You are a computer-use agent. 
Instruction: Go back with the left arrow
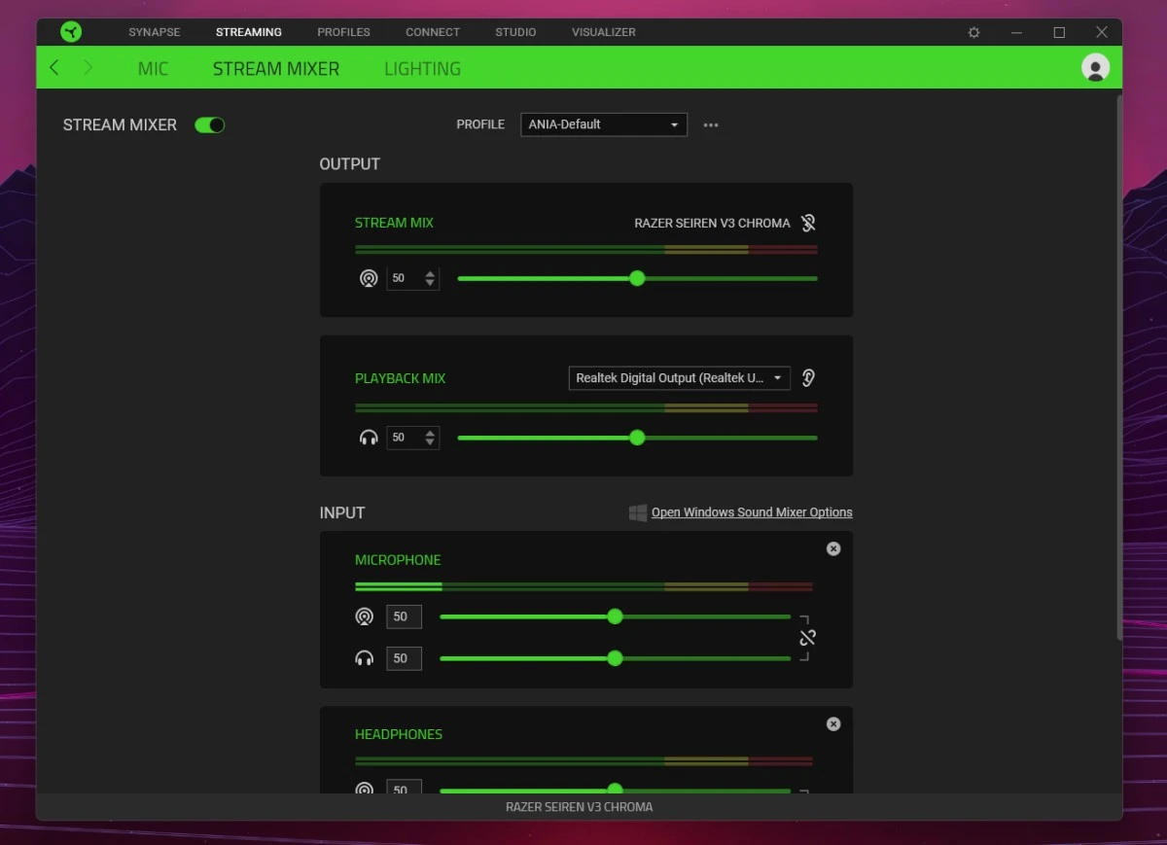coord(54,67)
